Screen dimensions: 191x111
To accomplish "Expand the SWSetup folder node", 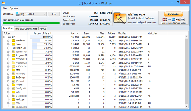I will 8,78.
